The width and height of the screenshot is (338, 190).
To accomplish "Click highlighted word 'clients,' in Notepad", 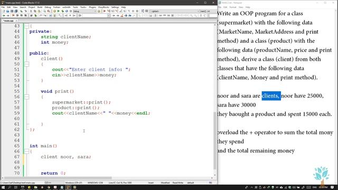I will [271, 96].
